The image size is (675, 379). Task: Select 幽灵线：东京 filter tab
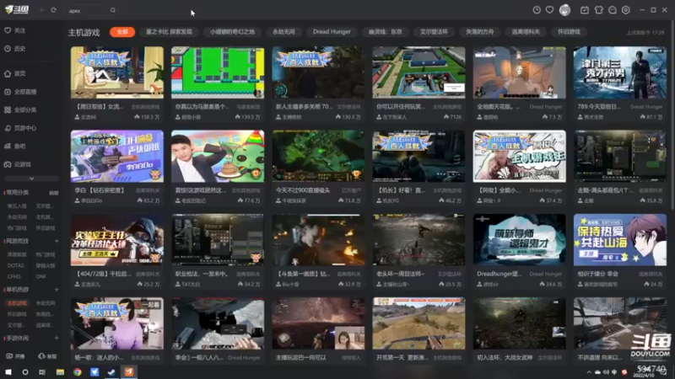pyautogui.click(x=386, y=32)
